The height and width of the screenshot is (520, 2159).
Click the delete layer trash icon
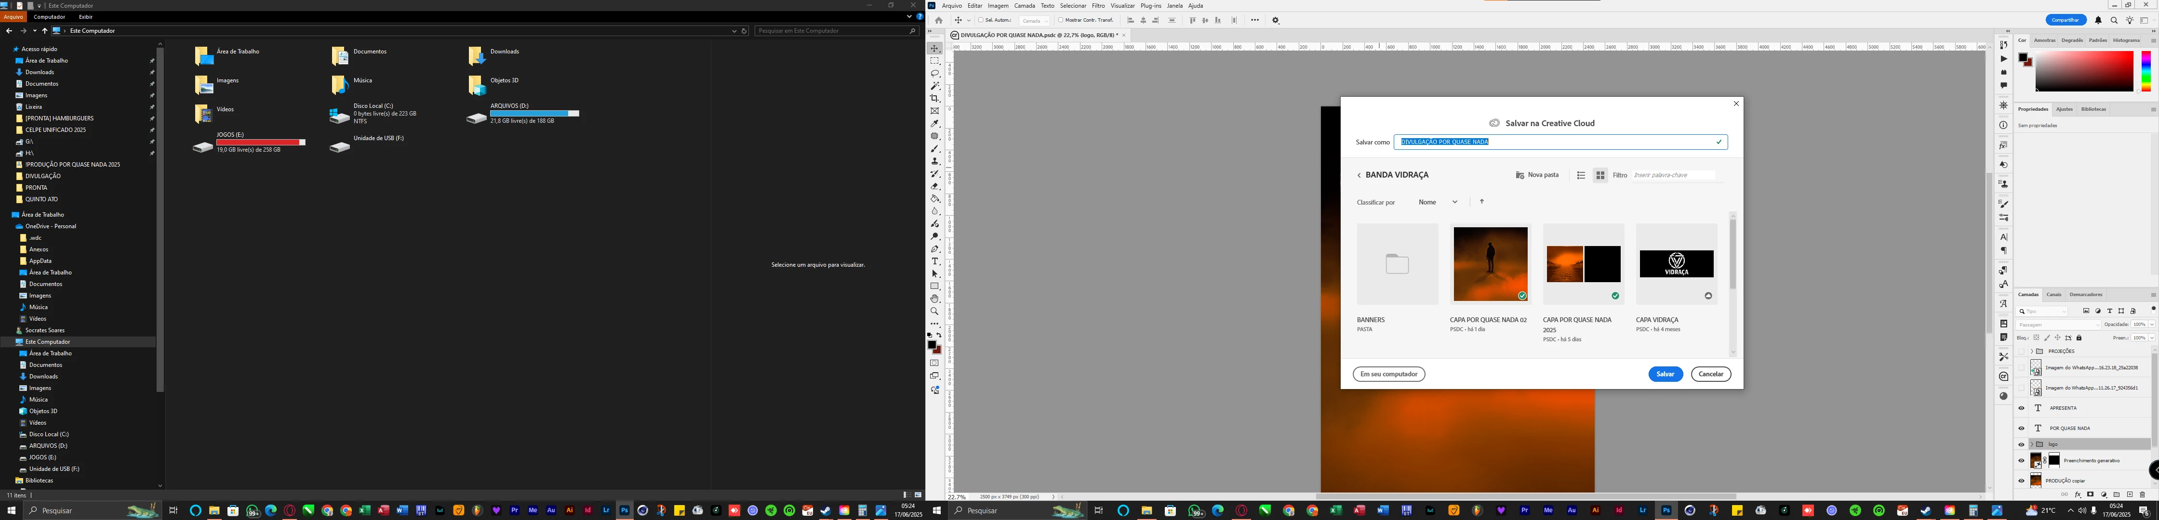pyautogui.click(x=2143, y=495)
